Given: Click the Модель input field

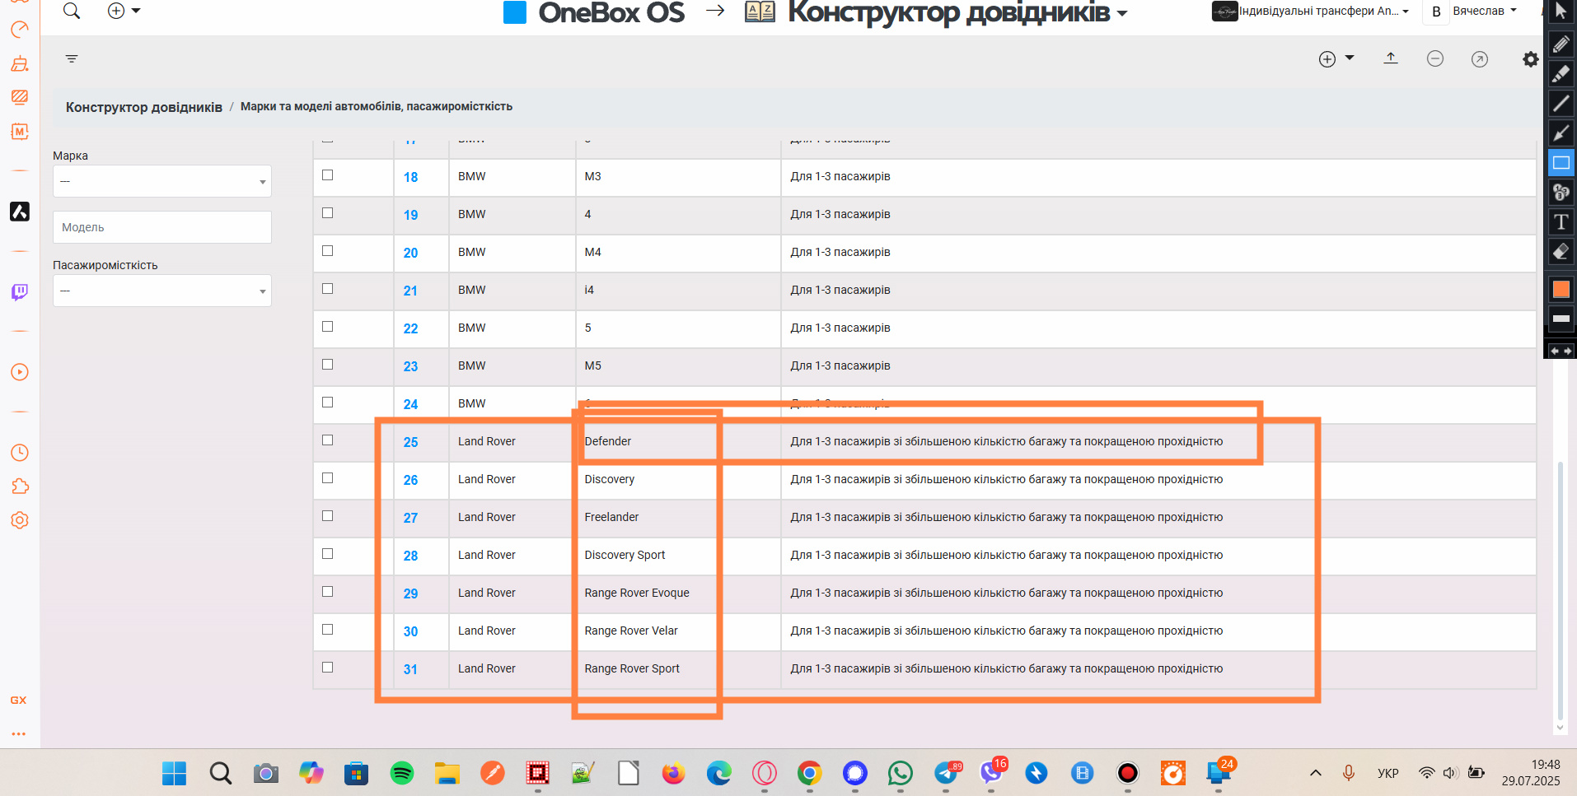Looking at the screenshot, I should tap(162, 227).
